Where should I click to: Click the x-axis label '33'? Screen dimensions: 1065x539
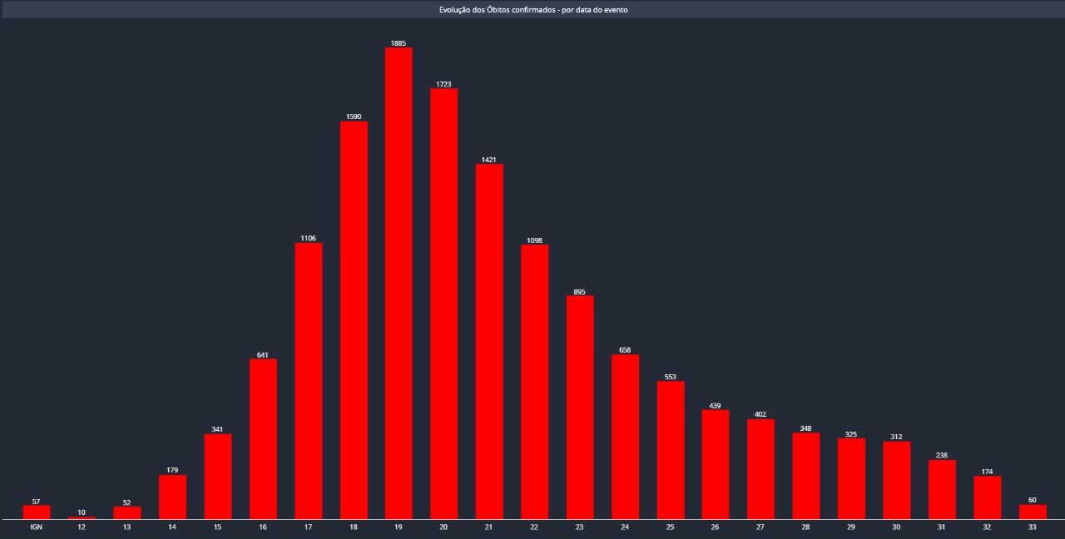click(1033, 527)
